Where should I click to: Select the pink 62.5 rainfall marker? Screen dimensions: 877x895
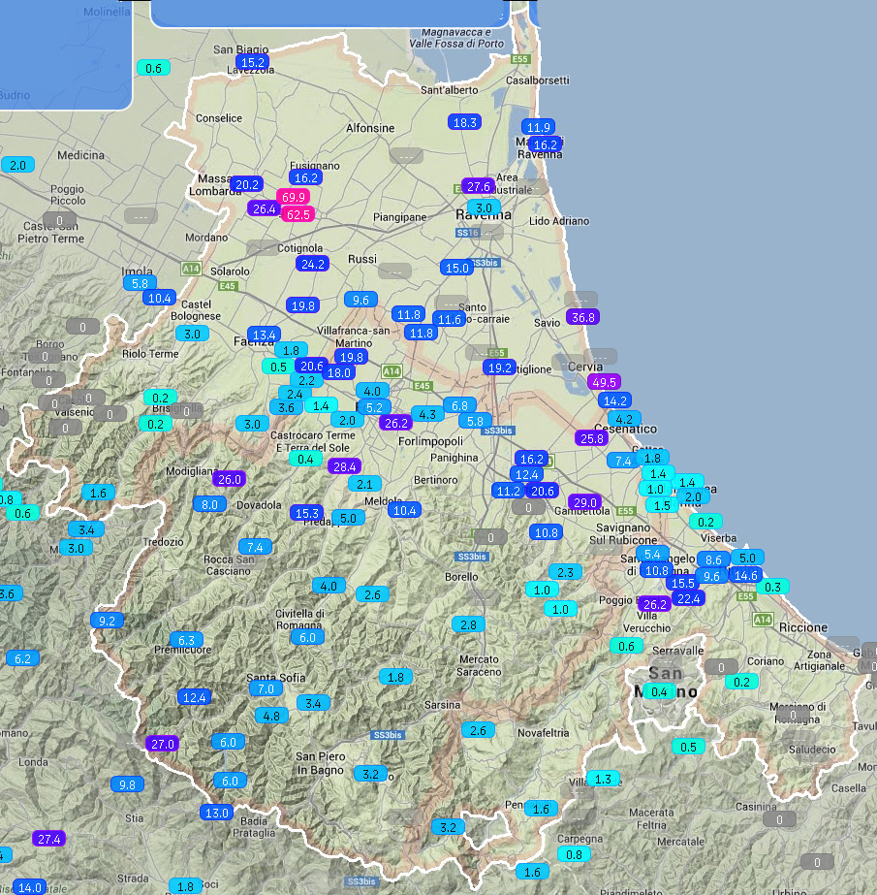point(298,213)
